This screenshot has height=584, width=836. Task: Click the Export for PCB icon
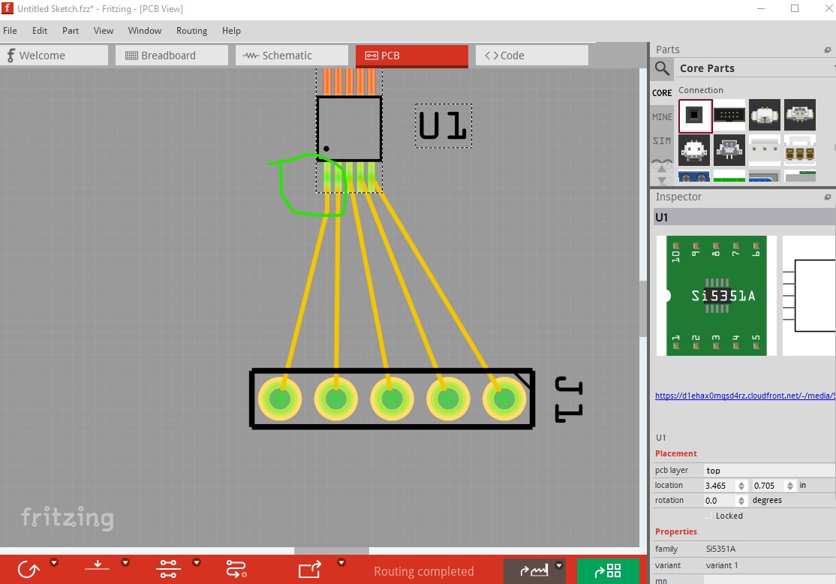click(310, 570)
